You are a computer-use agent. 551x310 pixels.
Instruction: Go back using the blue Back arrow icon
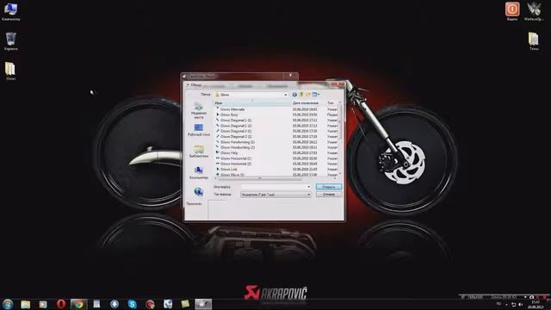[x=294, y=95]
